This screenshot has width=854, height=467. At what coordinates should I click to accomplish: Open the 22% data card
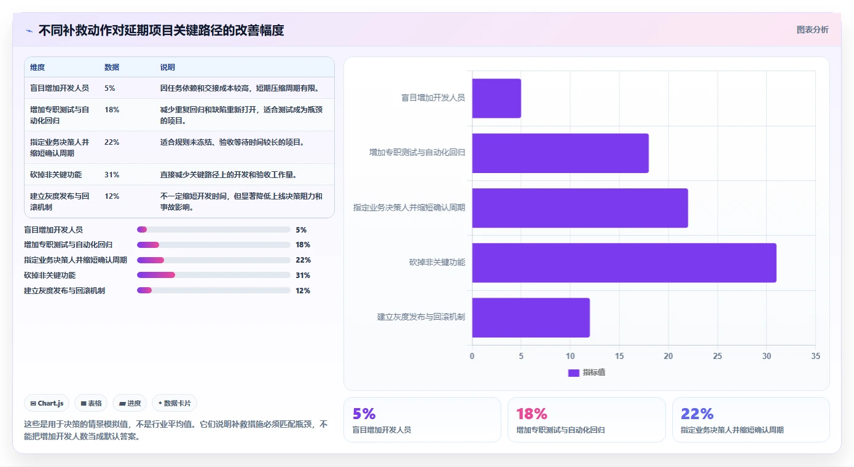point(751,420)
